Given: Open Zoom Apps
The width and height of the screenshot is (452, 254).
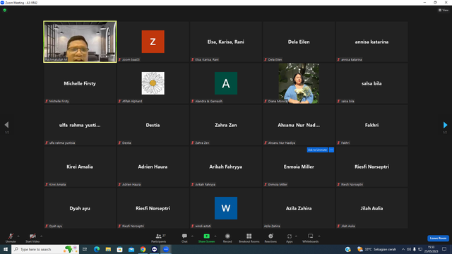Looking at the screenshot, I should pos(290,238).
